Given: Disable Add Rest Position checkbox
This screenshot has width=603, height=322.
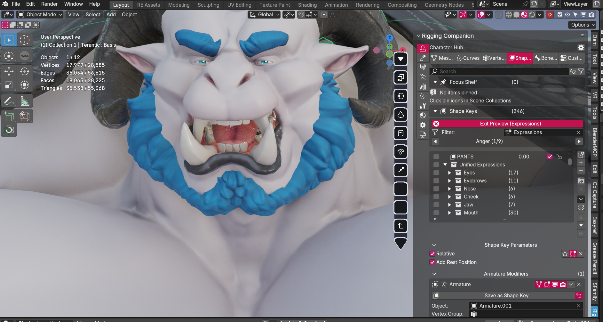Looking at the screenshot, I should pyautogui.click(x=432, y=262).
